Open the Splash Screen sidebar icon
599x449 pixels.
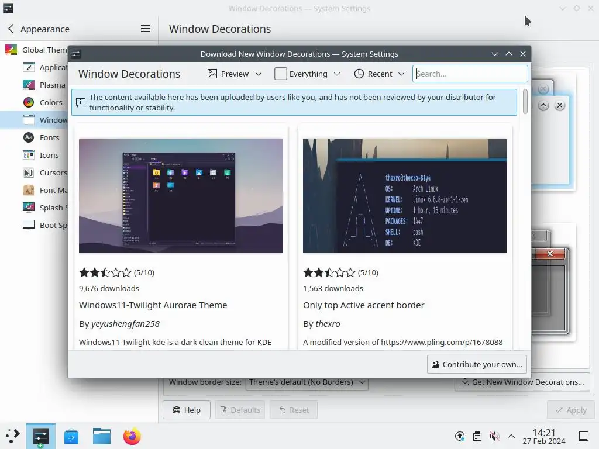coord(29,208)
